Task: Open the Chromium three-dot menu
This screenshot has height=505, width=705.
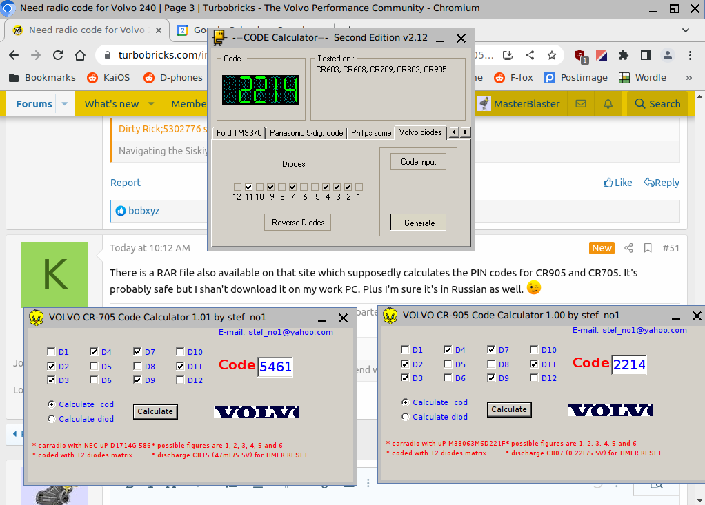Action: (x=690, y=55)
